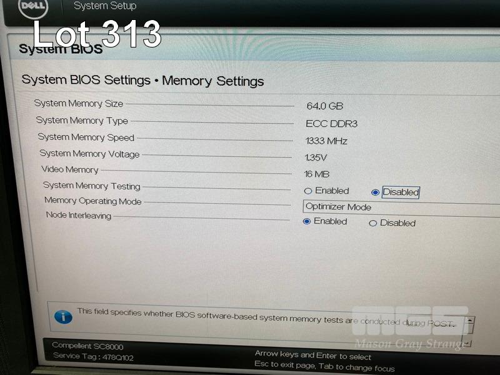Click the System BIOS header
This screenshot has height=375, width=500.
pyautogui.click(x=61, y=49)
